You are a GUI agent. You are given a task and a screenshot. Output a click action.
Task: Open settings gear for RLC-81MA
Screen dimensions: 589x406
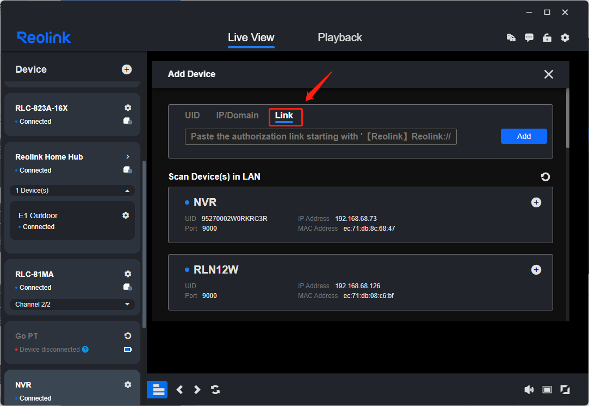click(x=128, y=274)
